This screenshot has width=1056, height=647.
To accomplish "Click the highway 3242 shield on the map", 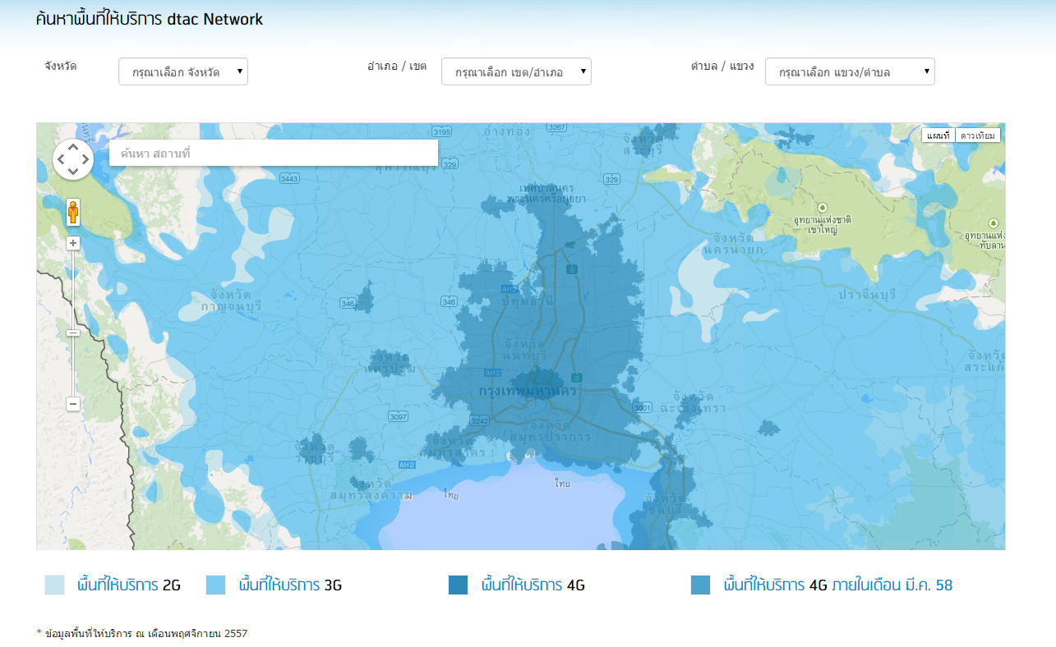I will [x=480, y=420].
